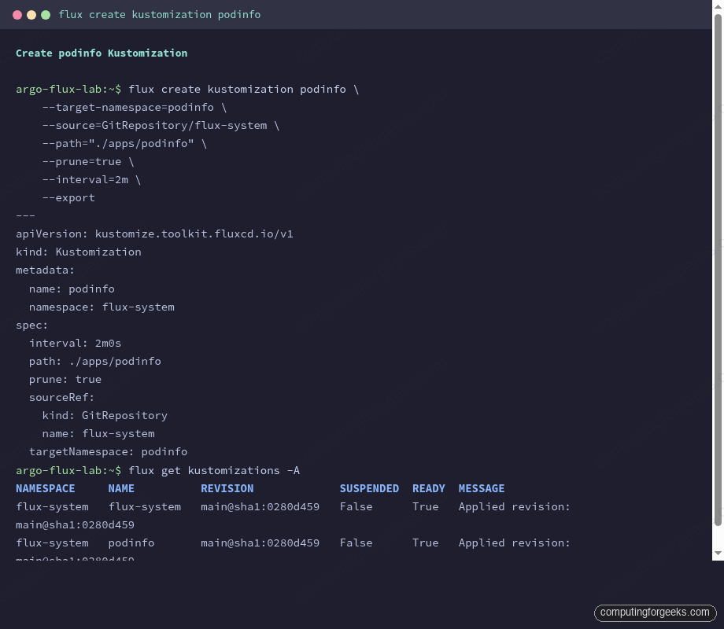The image size is (724, 629).
Task: Click the 'kind: Kustomization' line
Action: pos(79,252)
